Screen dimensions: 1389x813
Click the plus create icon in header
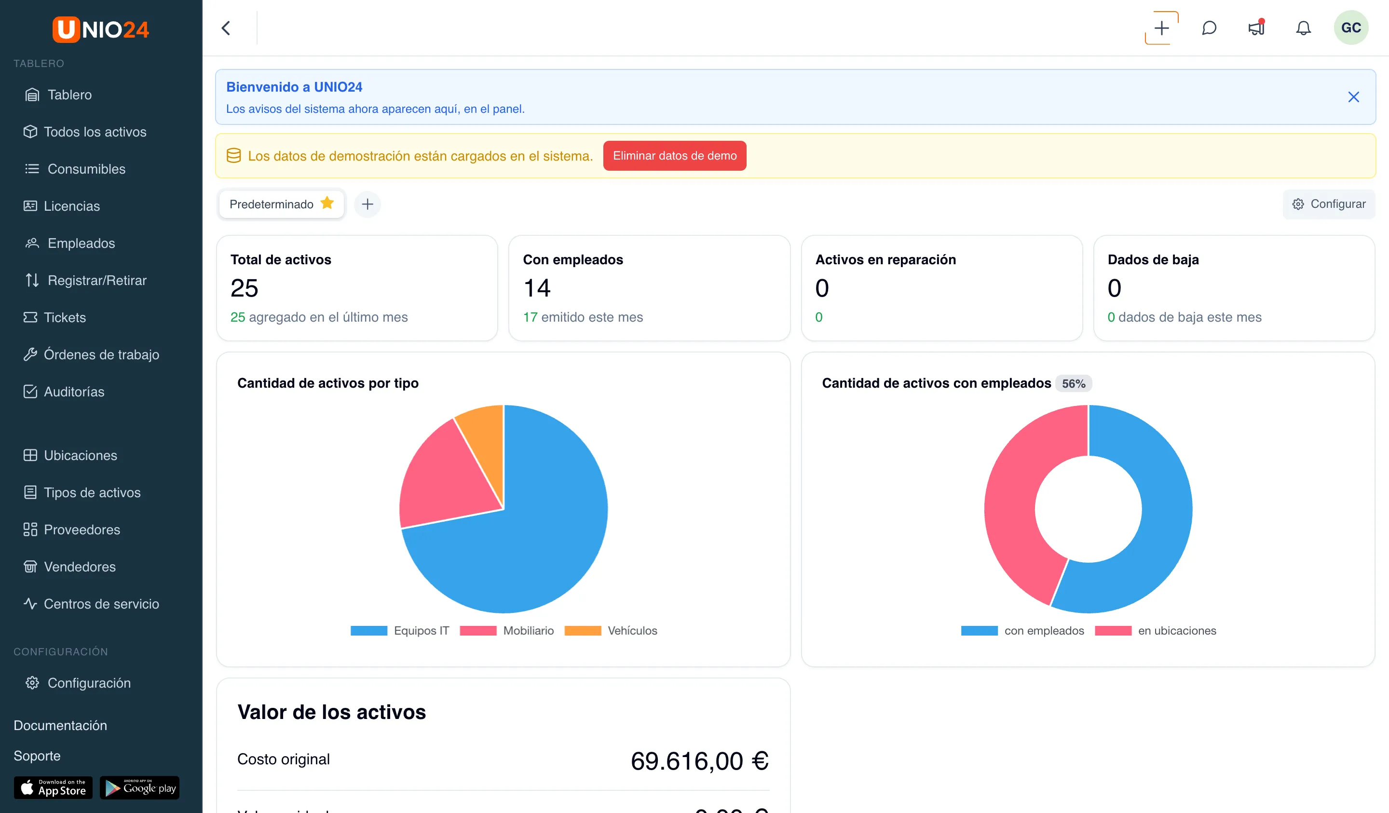(1162, 28)
